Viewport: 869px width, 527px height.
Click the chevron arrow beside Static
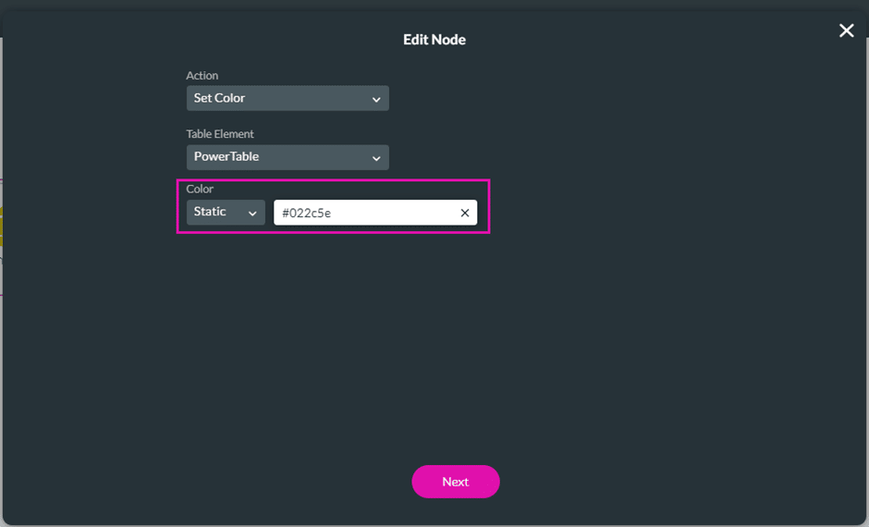tap(252, 214)
